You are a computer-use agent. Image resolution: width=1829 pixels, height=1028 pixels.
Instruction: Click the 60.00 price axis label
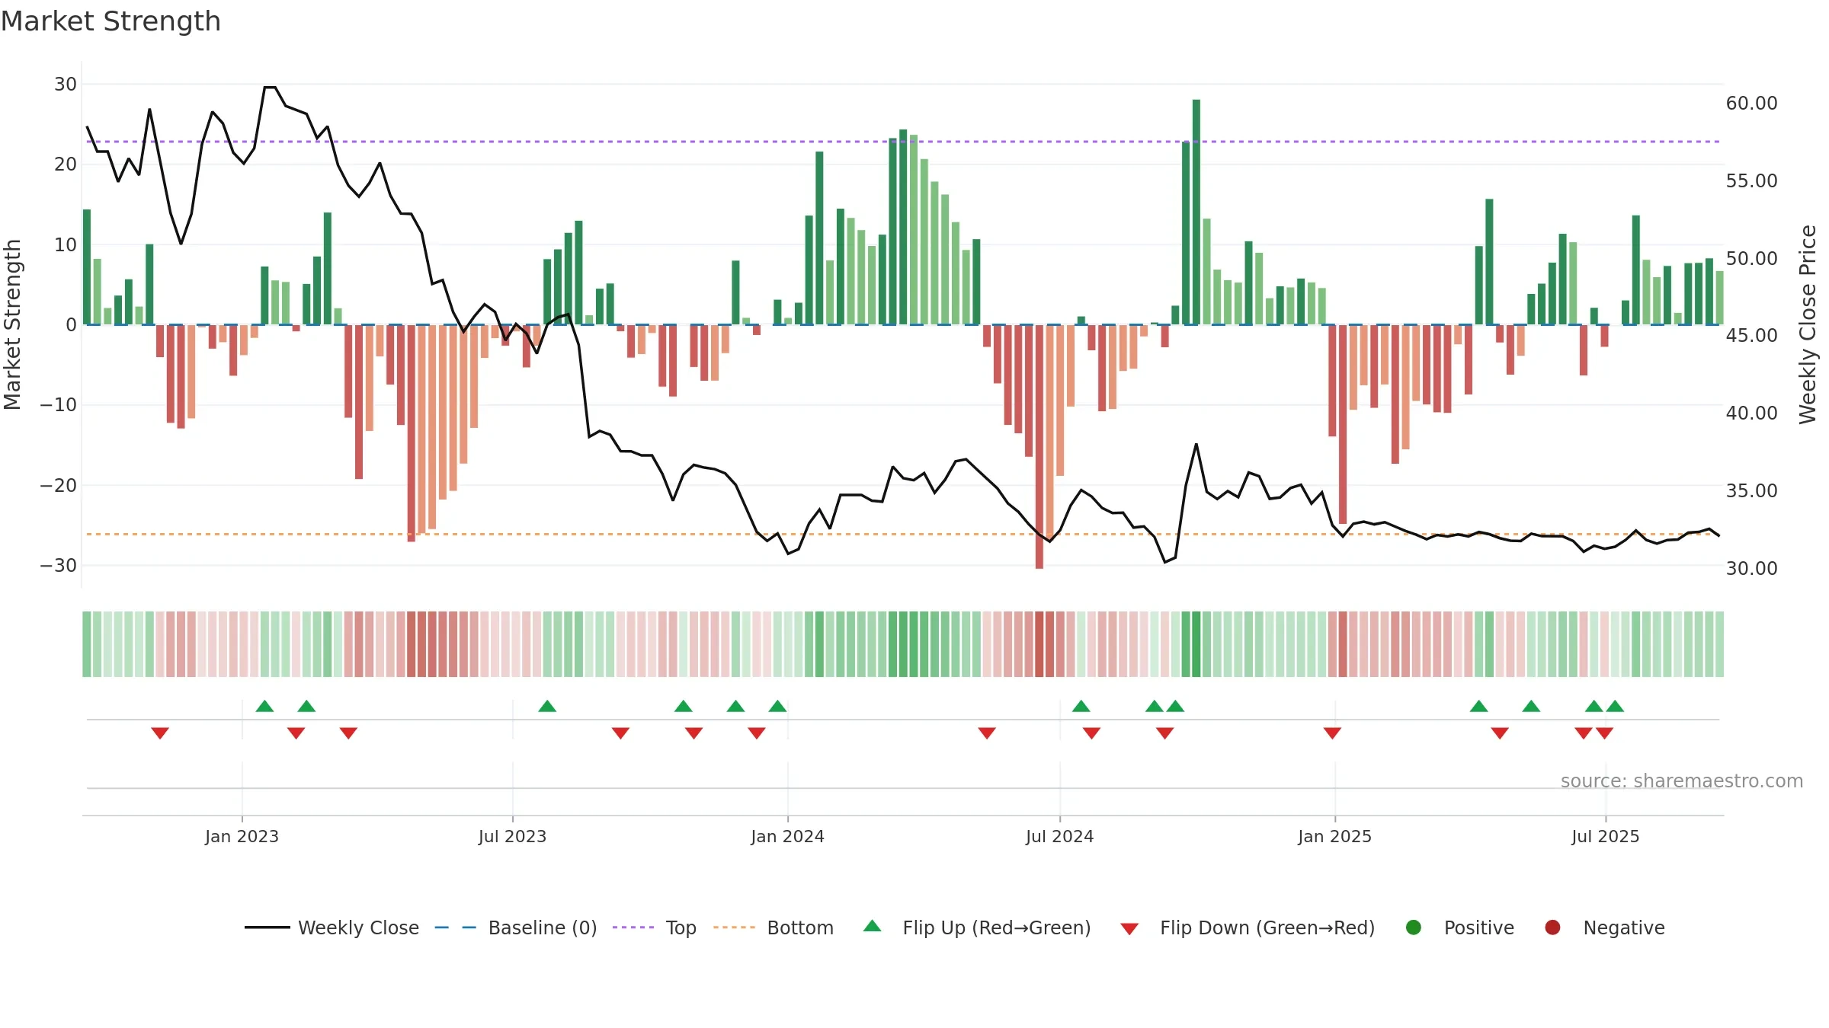click(x=1751, y=103)
